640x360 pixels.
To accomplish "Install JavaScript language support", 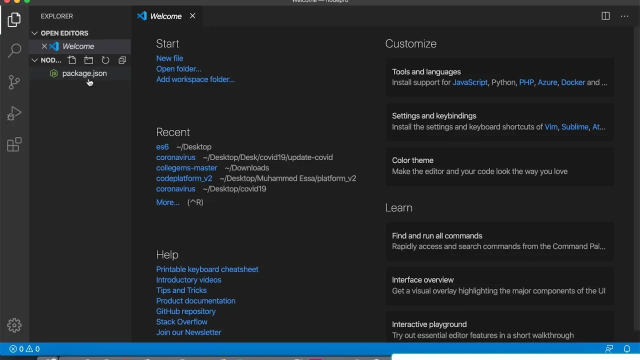I will pyautogui.click(x=470, y=82).
